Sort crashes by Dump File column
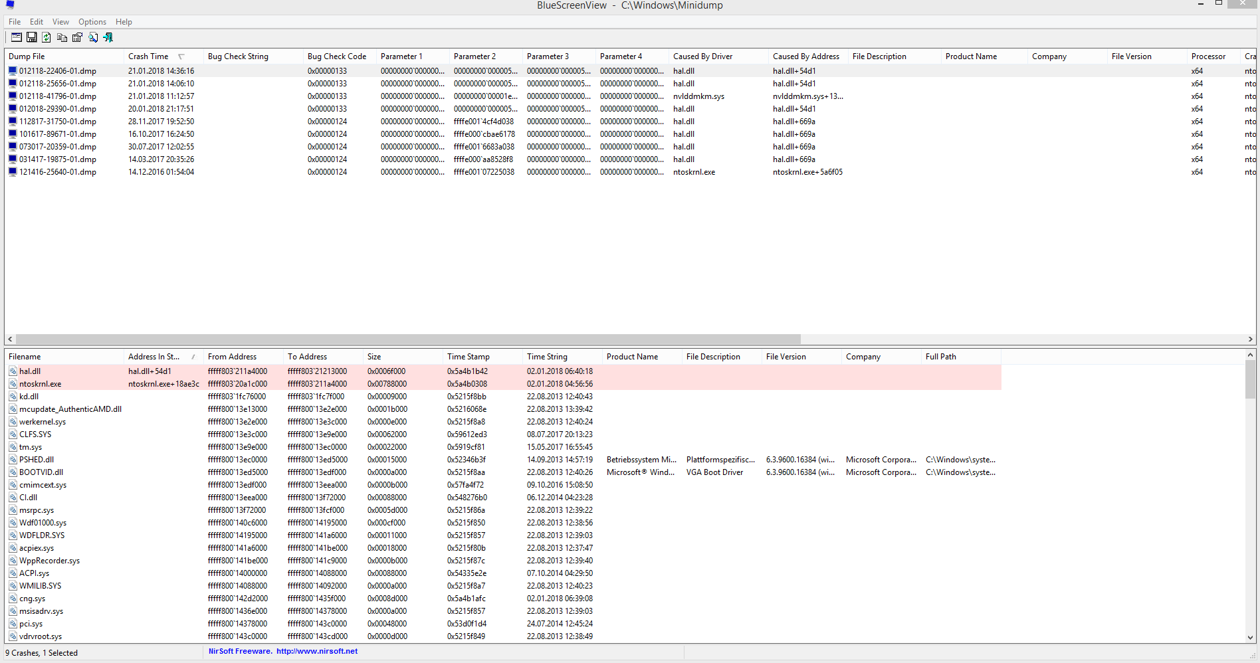1260x663 pixels. 64,56
